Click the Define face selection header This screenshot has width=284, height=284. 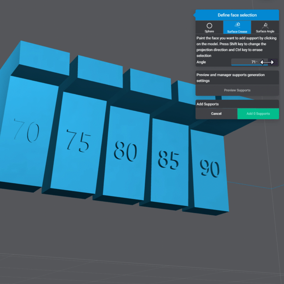coord(237,15)
